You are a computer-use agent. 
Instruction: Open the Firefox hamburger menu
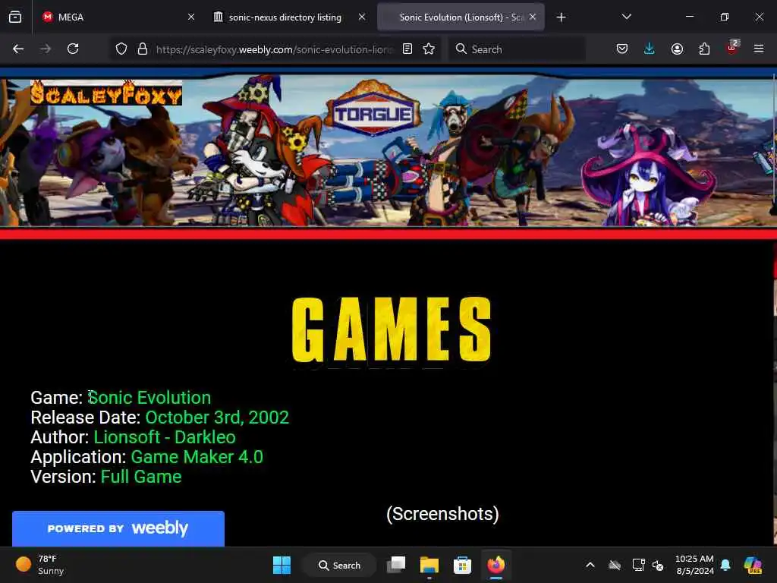[759, 49]
